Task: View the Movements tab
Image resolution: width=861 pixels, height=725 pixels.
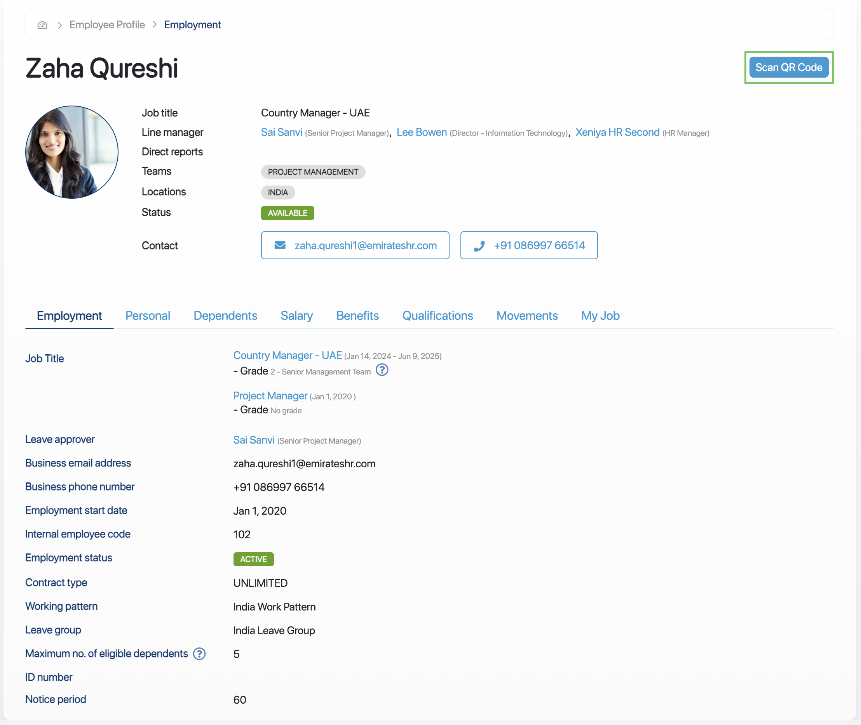Action: pyautogui.click(x=527, y=316)
